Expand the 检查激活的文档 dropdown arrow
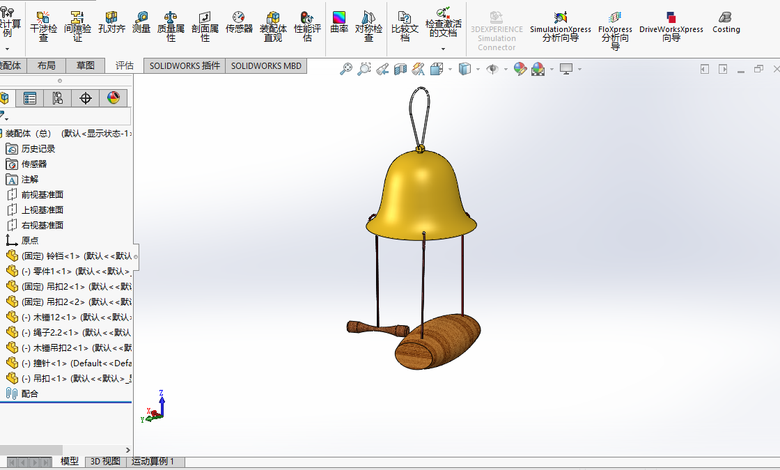The height and width of the screenshot is (470, 780). (x=443, y=49)
